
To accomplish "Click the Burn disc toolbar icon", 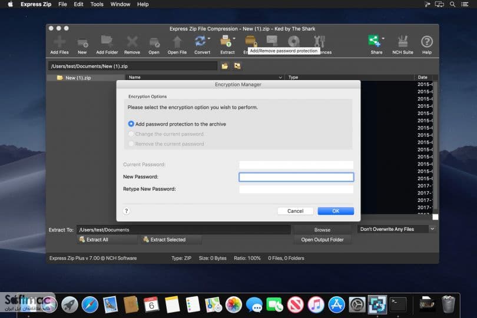I will tap(294, 41).
